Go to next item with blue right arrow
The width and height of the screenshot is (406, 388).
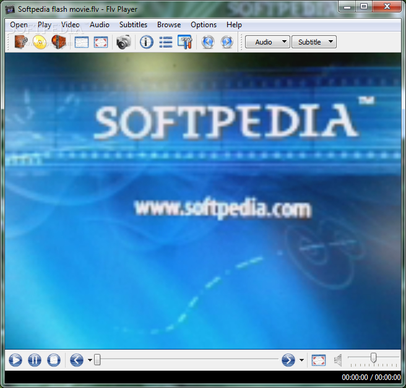coord(227,42)
